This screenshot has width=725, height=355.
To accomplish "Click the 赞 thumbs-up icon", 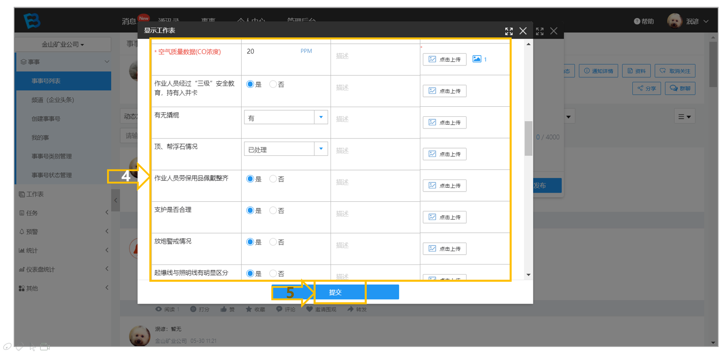I will (223, 309).
